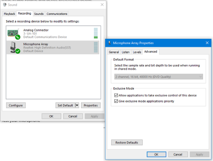The image size is (213, 161).
Task: Click Apply in Microphone Array Properties
Action: tap(199, 154)
